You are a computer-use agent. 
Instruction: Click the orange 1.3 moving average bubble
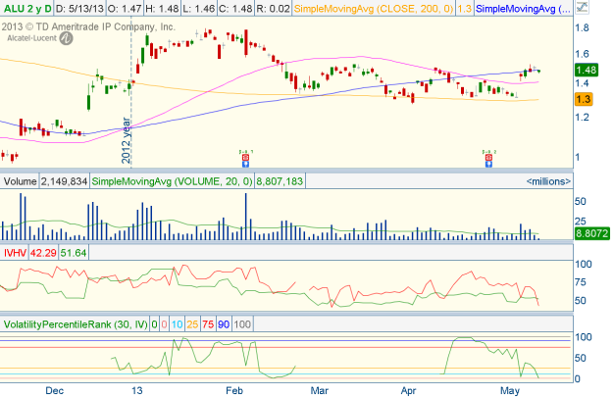(583, 100)
